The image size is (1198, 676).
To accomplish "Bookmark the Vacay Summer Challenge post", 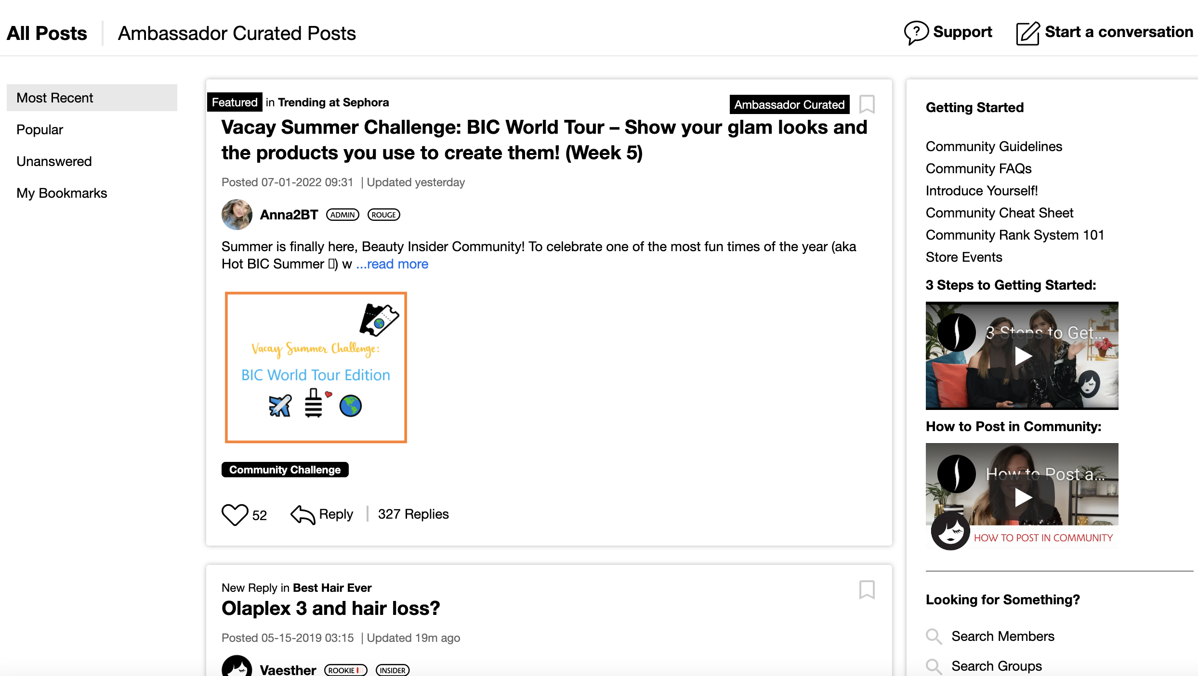I will pos(867,104).
